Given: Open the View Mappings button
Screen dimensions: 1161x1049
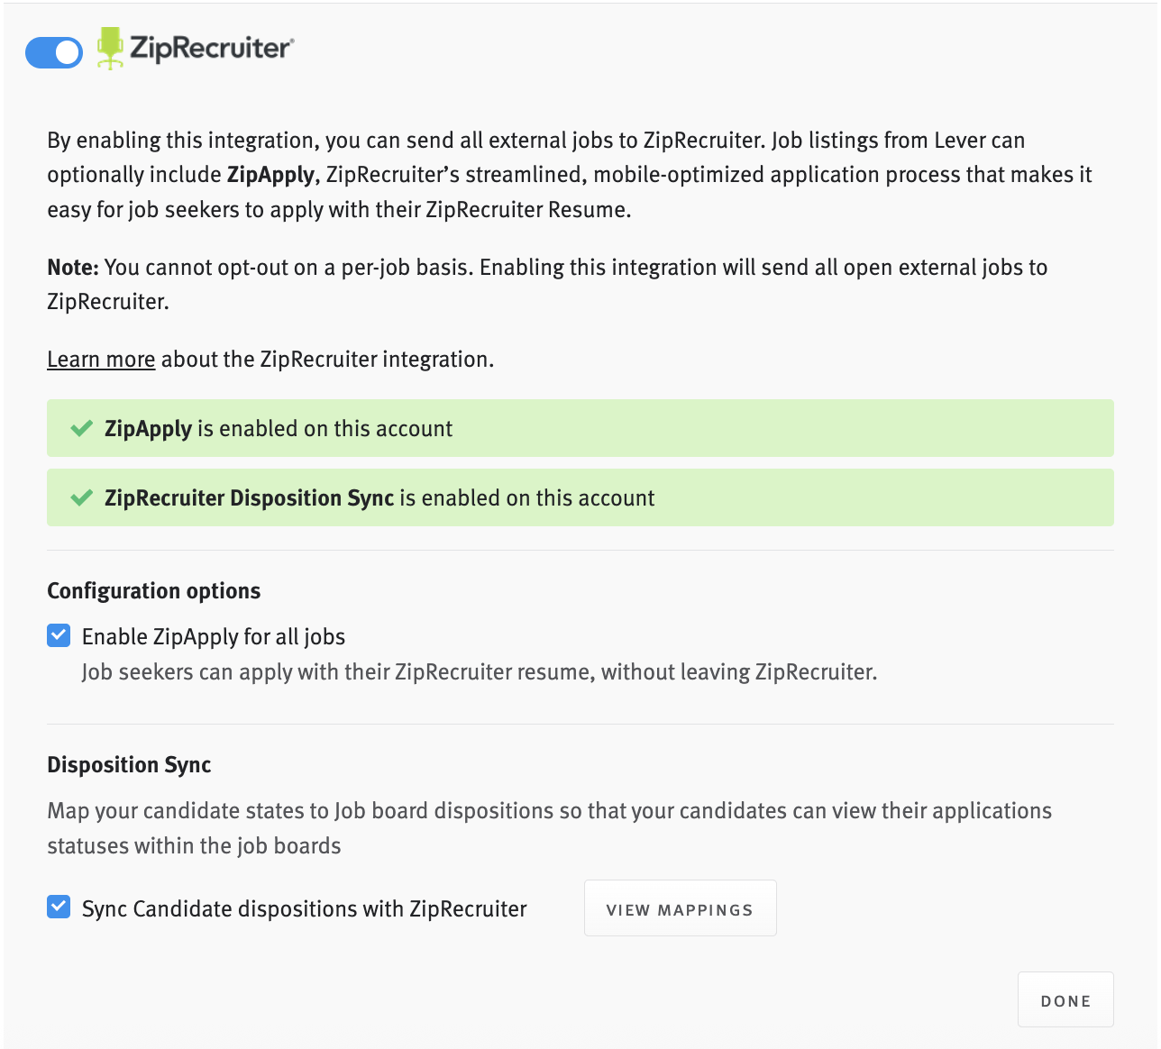Looking at the screenshot, I should click(x=680, y=908).
